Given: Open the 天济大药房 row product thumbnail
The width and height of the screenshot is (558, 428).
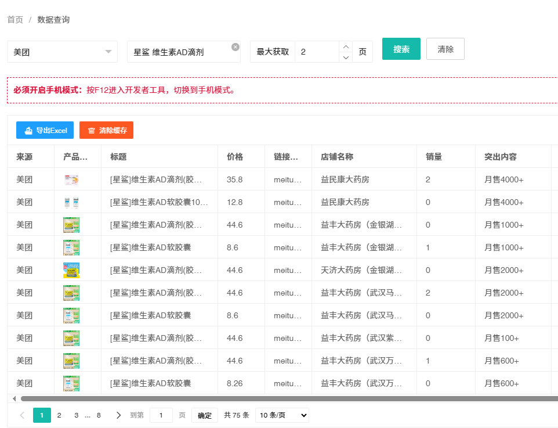Looking at the screenshot, I should pyautogui.click(x=71, y=270).
